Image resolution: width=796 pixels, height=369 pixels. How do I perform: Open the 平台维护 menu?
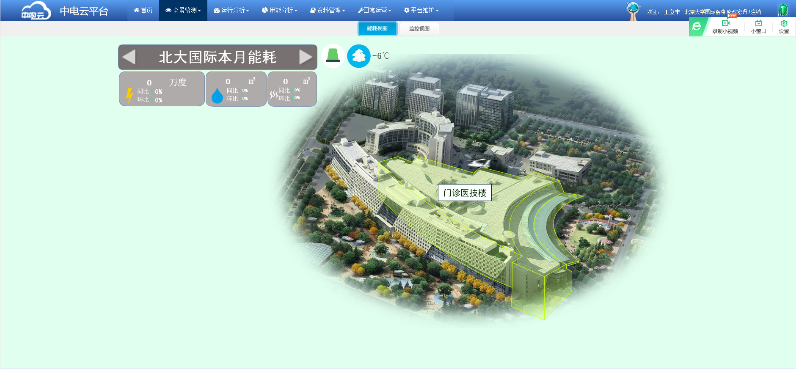coord(421,11)
